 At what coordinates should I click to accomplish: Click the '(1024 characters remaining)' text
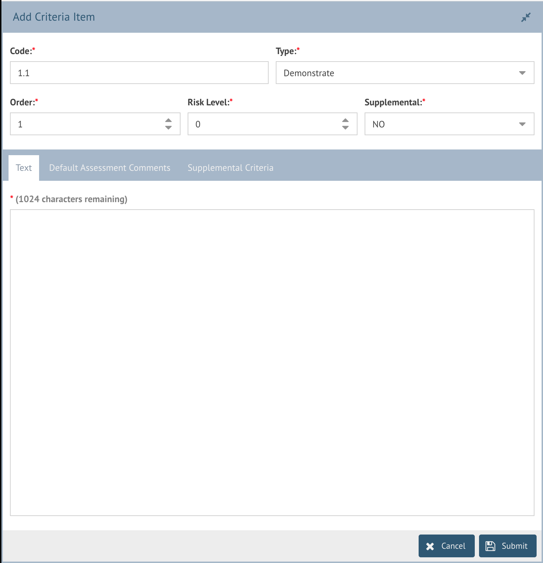71,199
